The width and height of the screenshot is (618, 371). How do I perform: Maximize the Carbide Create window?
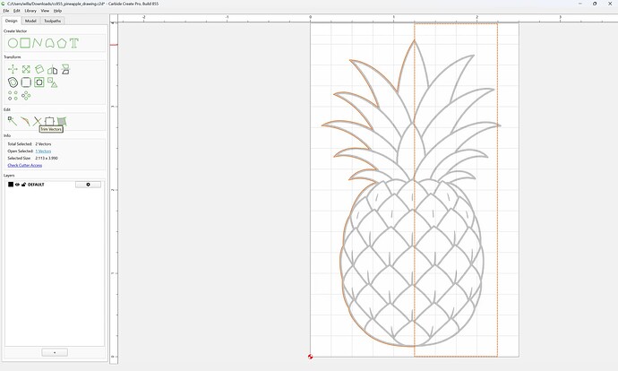(595, 4)
